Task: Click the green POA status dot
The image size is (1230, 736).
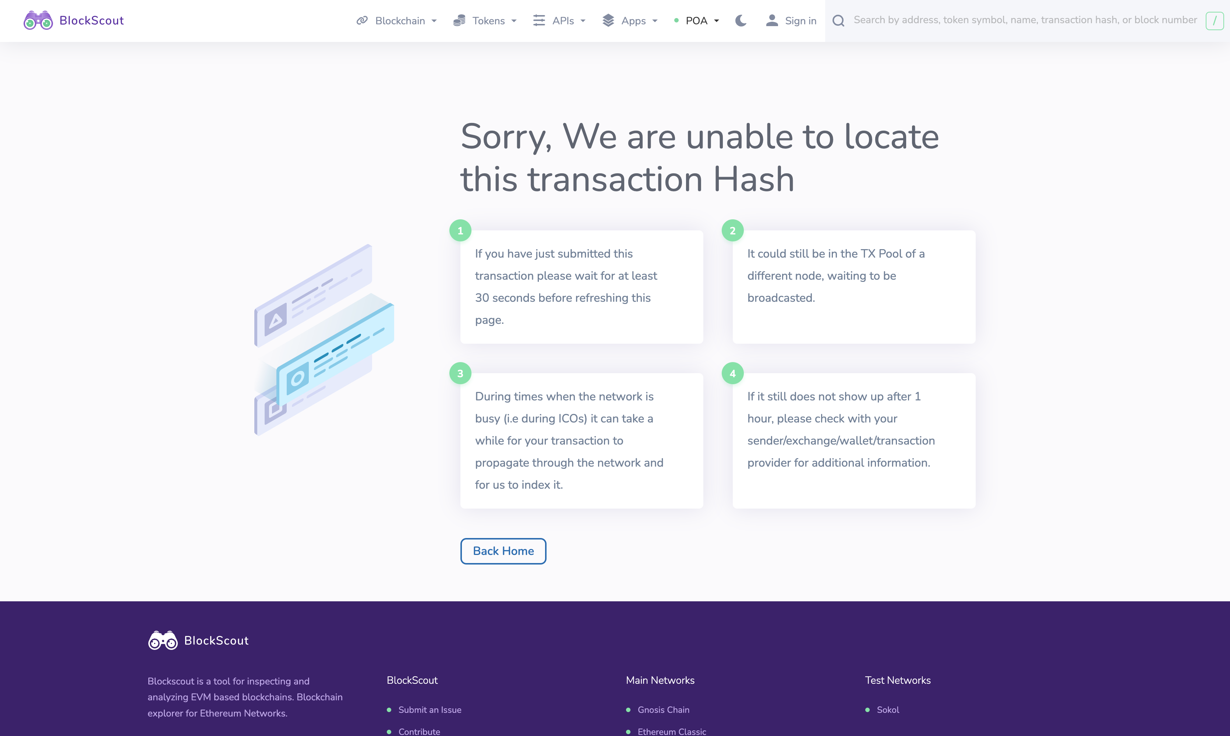Action: point(676,20)
